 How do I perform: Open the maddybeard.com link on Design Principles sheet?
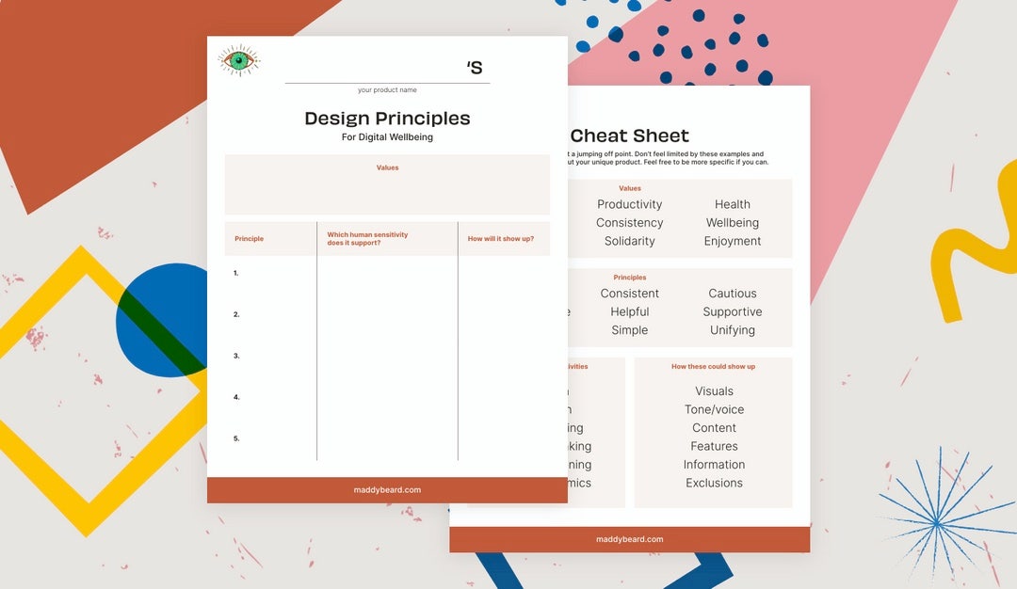(x=386, y=489)
